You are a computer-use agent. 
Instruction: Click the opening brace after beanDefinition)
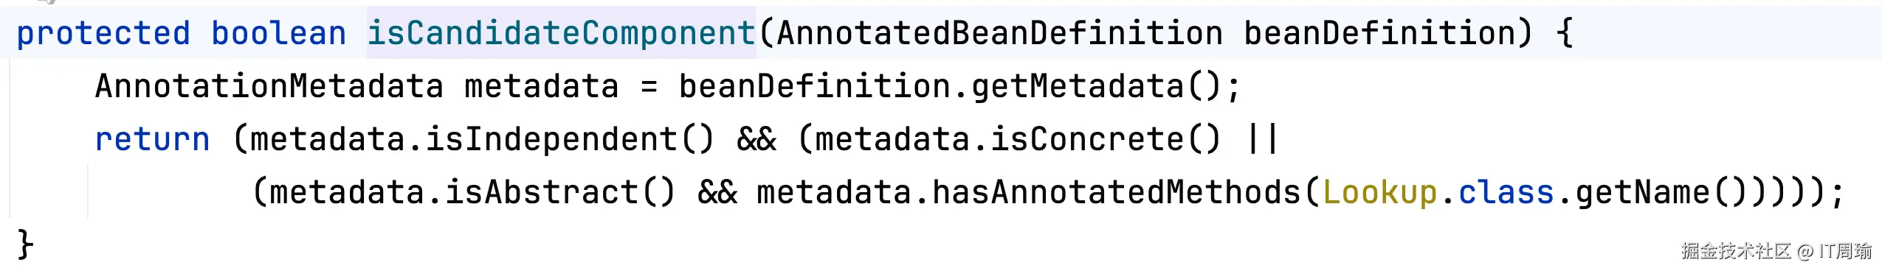pos(1564,34)
